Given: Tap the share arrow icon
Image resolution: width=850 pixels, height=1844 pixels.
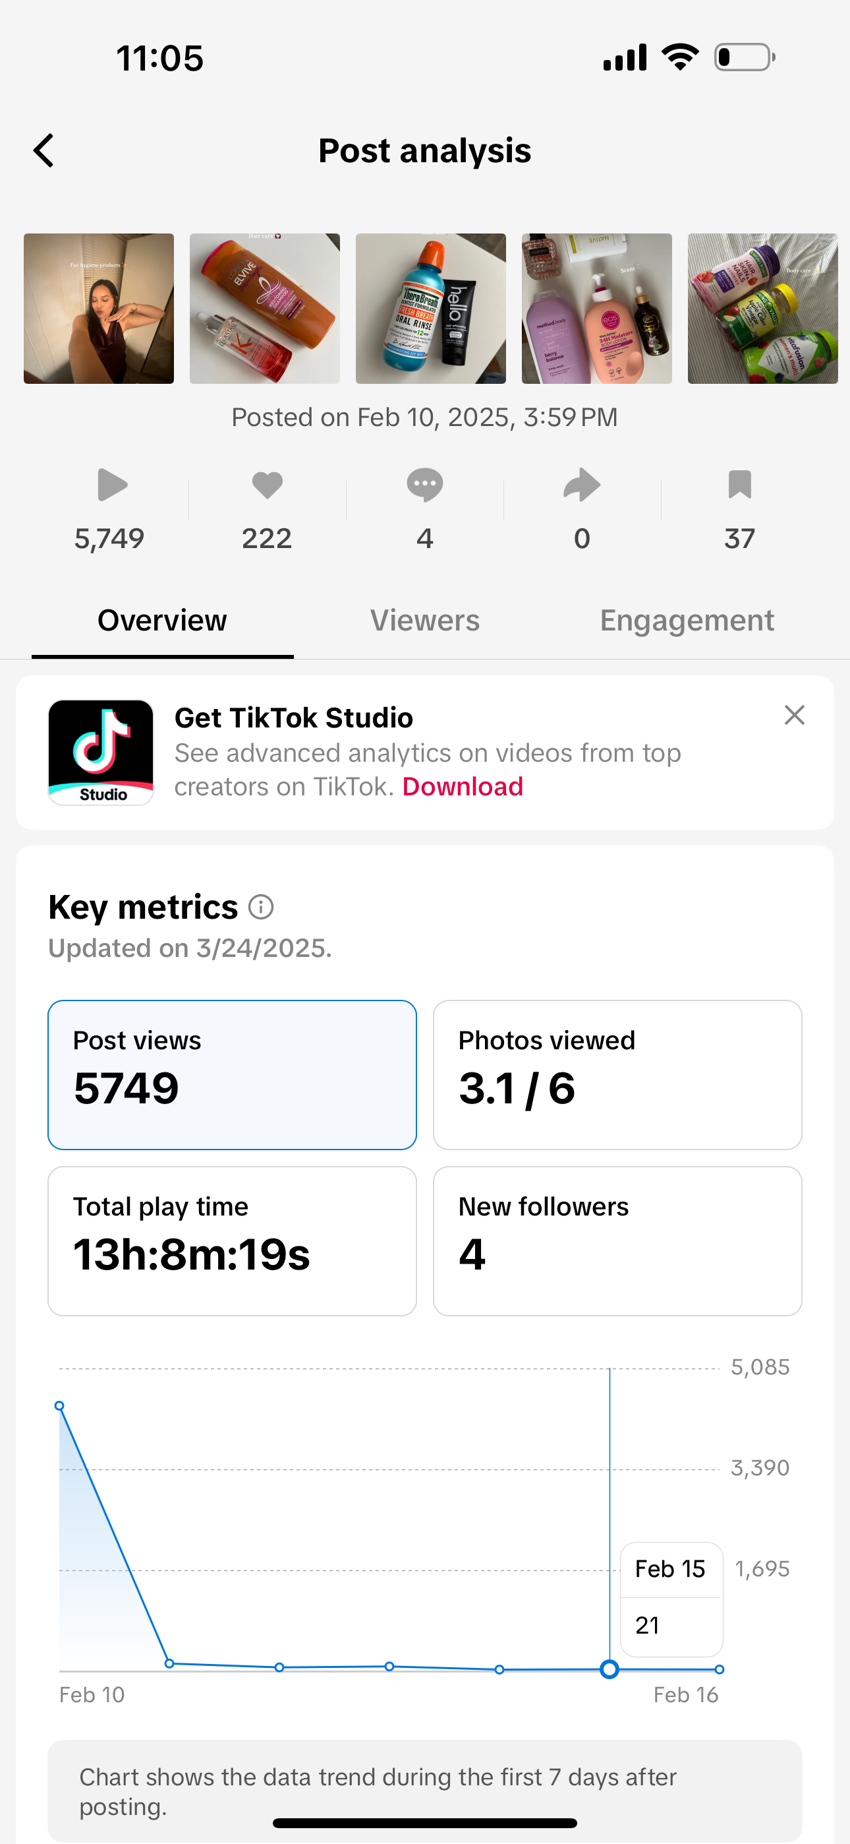Looking at the screenshot, I should coord(582,485).
